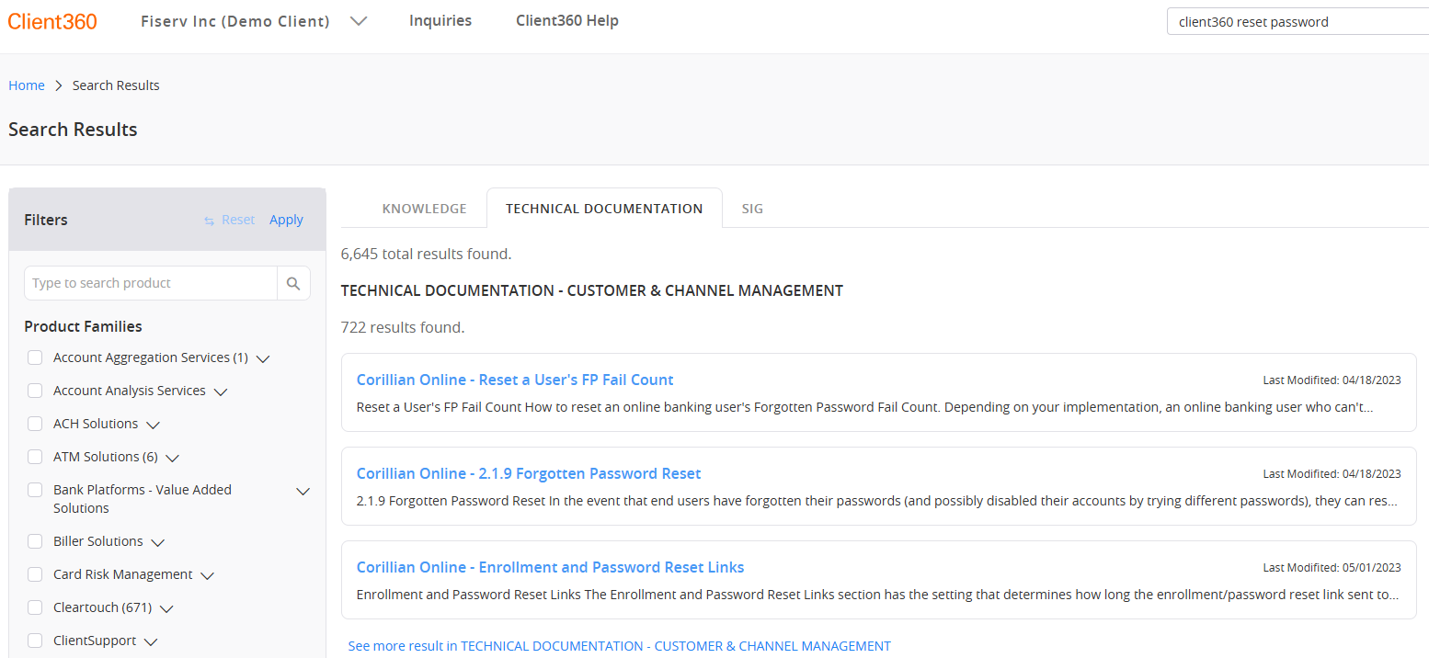Select the TECHNICAL DOCUMENTATION tab
Screen dimensions: 1429x658
click(x=604, y=209)
